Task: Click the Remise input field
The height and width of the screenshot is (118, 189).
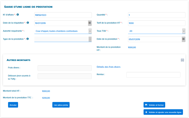Action: [153, 75]
